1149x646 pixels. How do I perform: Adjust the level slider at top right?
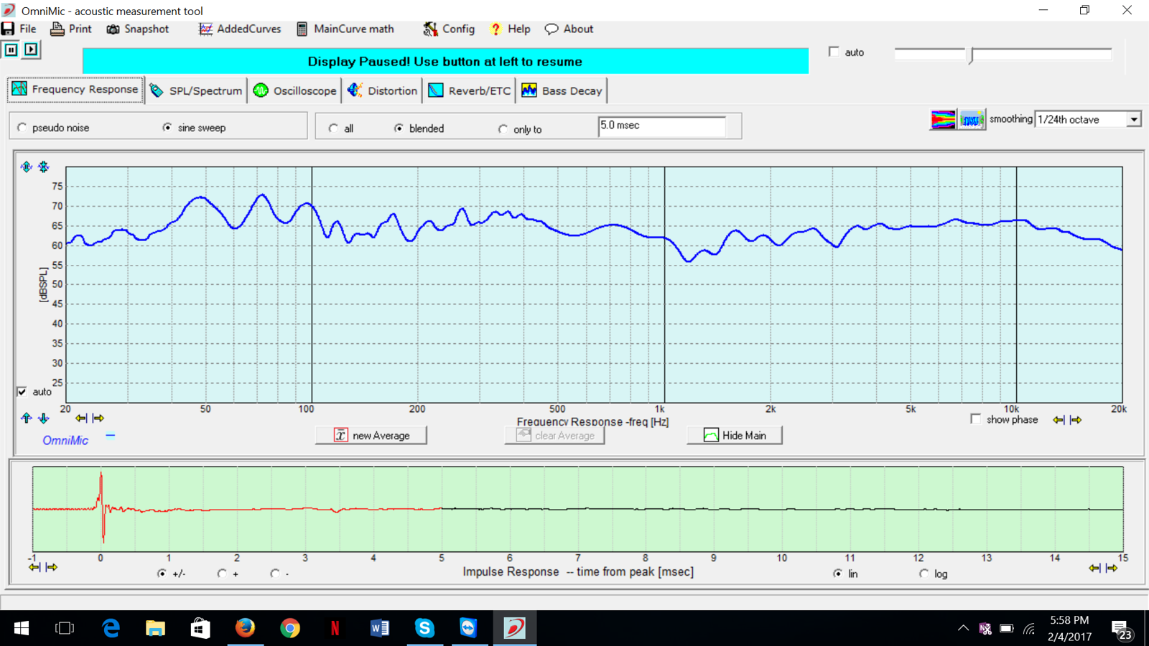971,55
